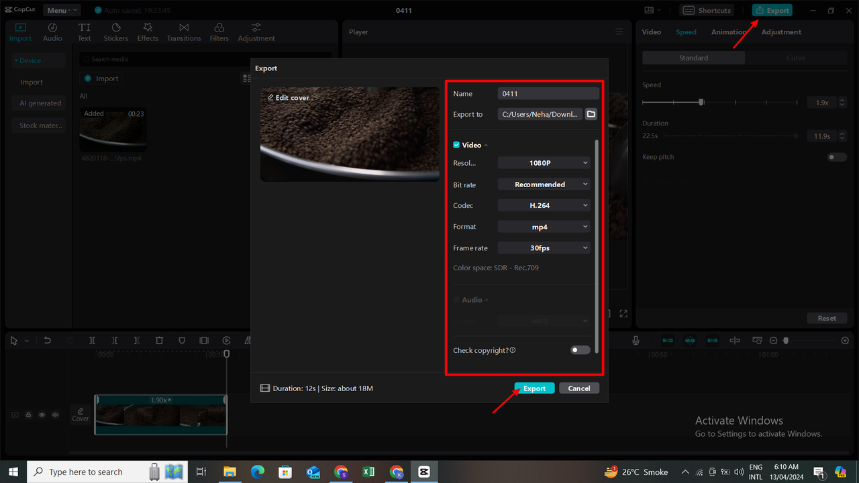
Task: Open the Effects panel
Action: (147, 30)
